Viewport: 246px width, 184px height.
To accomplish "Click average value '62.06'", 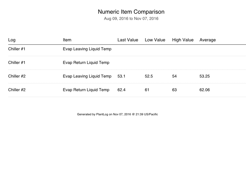I will (x=204, y=90).
